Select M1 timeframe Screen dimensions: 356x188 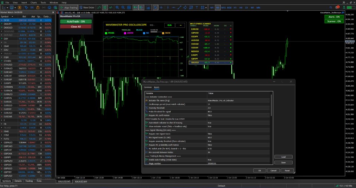212,7
